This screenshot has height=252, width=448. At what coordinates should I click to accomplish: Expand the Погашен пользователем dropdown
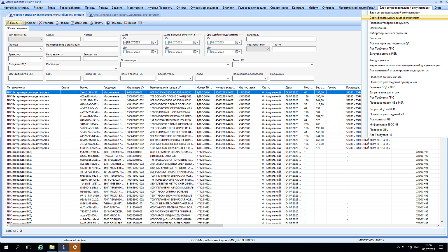[x=265, y=78]
